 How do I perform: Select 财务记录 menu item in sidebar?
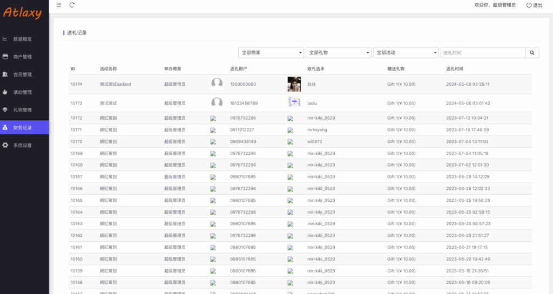[x=23, y=128]
